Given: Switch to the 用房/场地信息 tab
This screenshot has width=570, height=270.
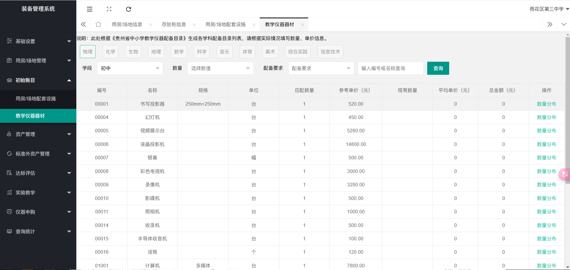Looking at the screenshot, I should 127,24.
